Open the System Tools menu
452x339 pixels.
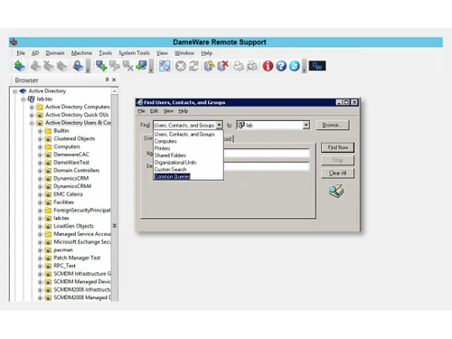pos(134,53)
